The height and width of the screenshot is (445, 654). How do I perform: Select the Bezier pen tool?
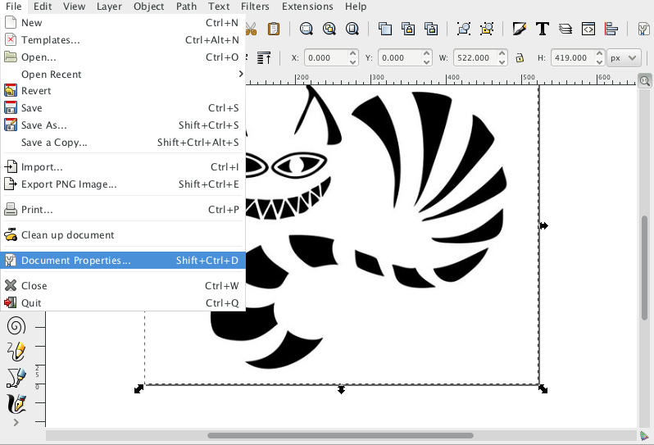tap(16, 378)
